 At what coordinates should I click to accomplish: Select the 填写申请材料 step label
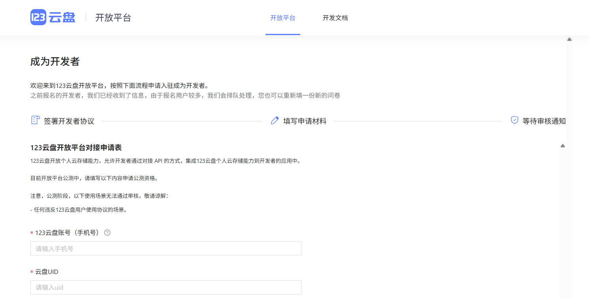click(x=305, y=121)
